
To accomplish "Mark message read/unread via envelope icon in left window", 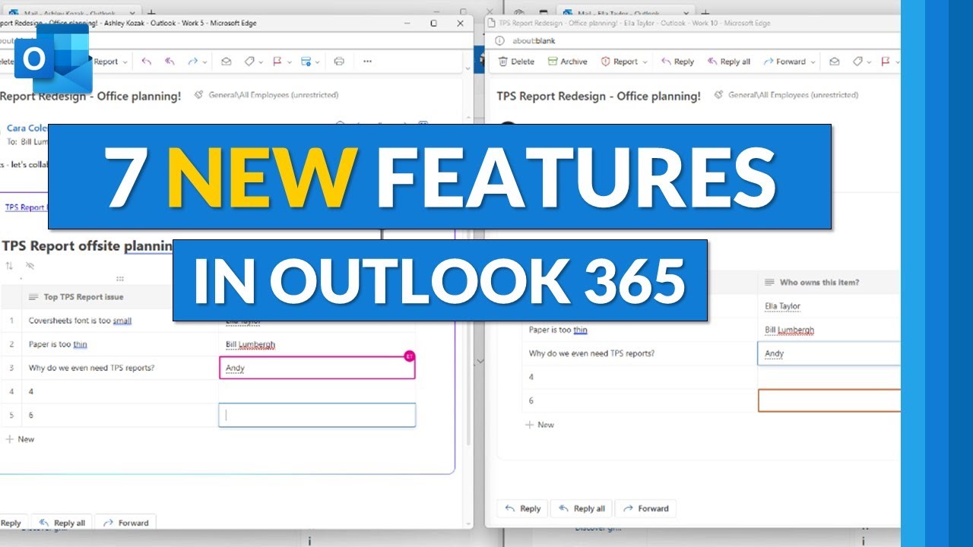I will tap(226, 62).
